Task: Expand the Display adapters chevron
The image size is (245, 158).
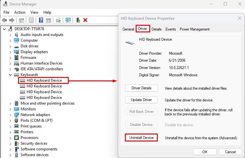Action: (10, 52)
